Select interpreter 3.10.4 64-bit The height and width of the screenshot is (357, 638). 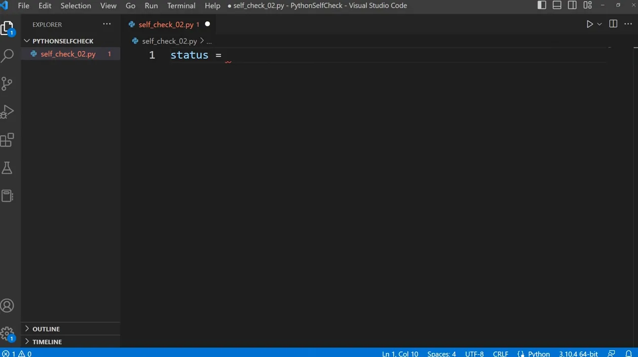click(x=578, y=353)
